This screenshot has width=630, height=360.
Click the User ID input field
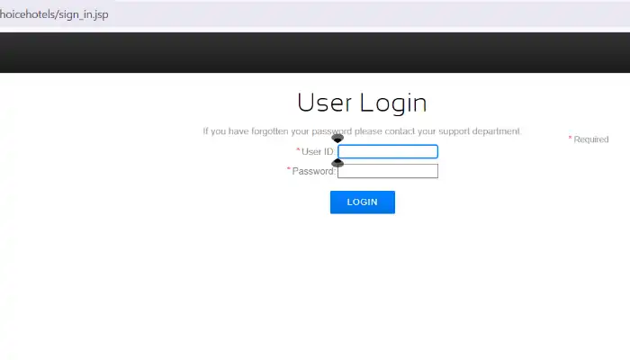[x=388, y=151]
